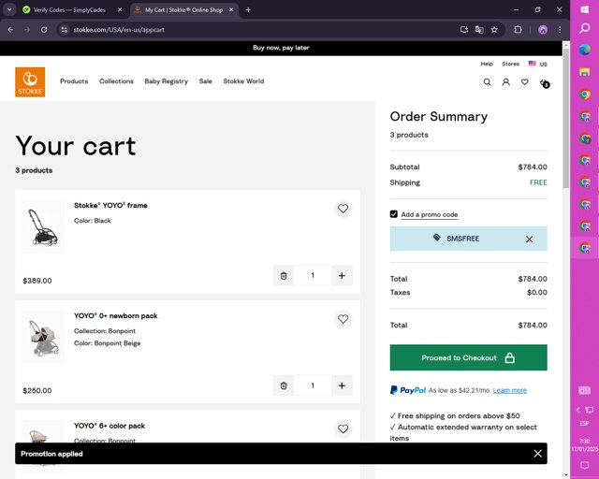Open the Stores link
This screenshot has width=599, height=479.
510,64
